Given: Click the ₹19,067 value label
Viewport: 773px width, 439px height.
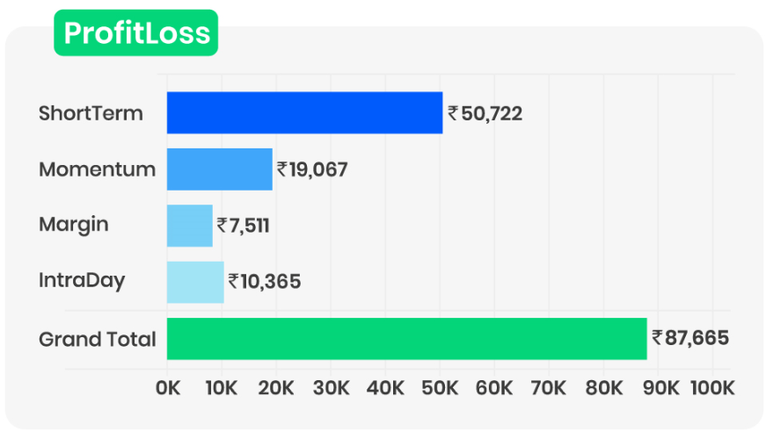Looking at the screenshot, I should (x=312, y=169).
